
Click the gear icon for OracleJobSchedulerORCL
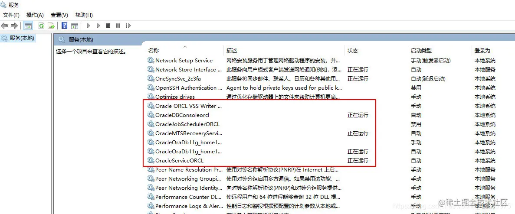pyautogui.click(x=151, y=124)
